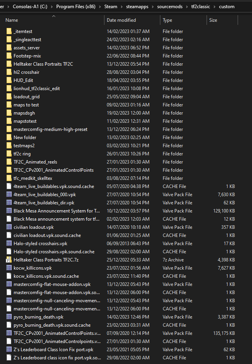Screen dimensions: 252x364
Task: Click the 7z Archive type cell
Action: [173, 260]
